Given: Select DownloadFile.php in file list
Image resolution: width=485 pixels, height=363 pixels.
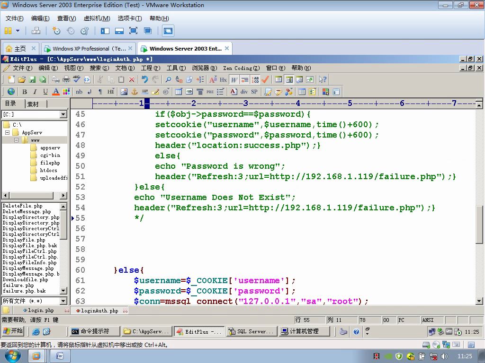Looking at the screenshot, I should [x=26, y=280].
